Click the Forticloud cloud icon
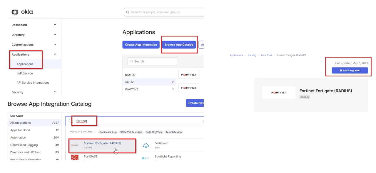 click(x=146, y=145)
